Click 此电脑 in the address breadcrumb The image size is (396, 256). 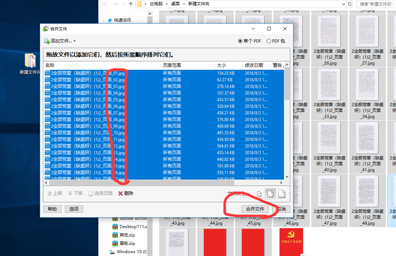pos(156,4)
